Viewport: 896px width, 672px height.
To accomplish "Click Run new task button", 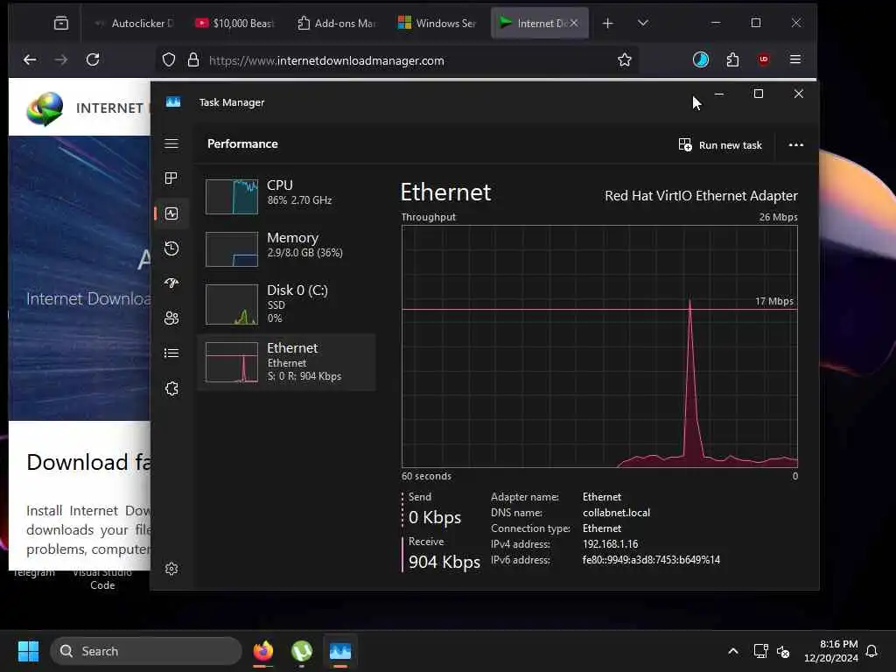I will click(720, 145).
